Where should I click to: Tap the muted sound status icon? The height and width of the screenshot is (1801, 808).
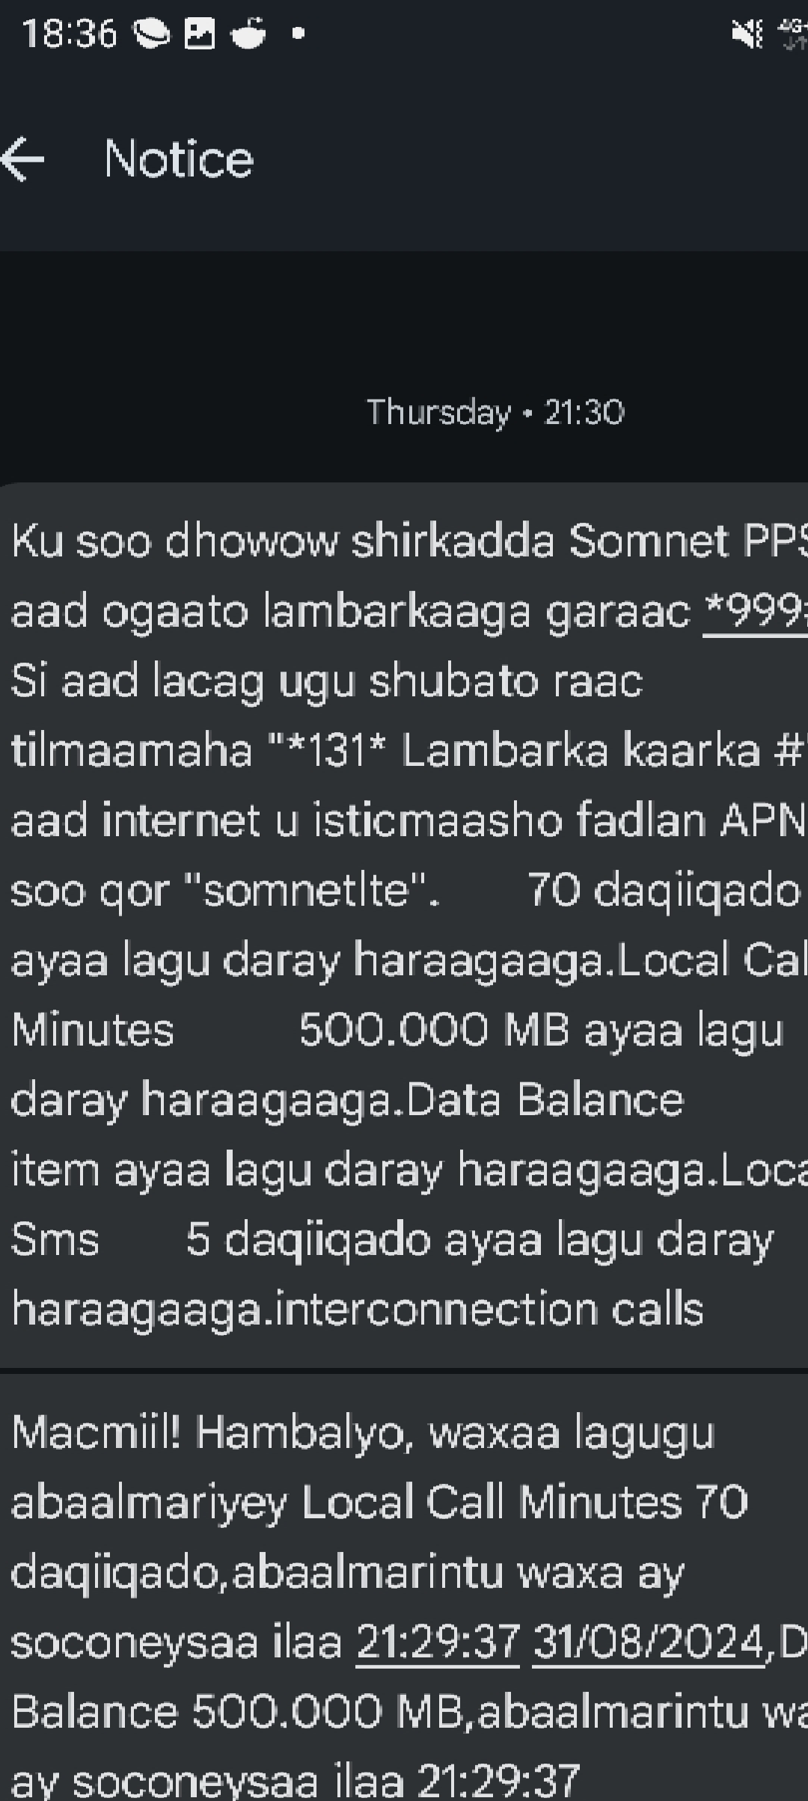747,35
